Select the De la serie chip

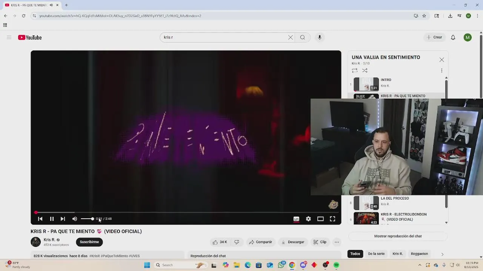click(376, 254)
